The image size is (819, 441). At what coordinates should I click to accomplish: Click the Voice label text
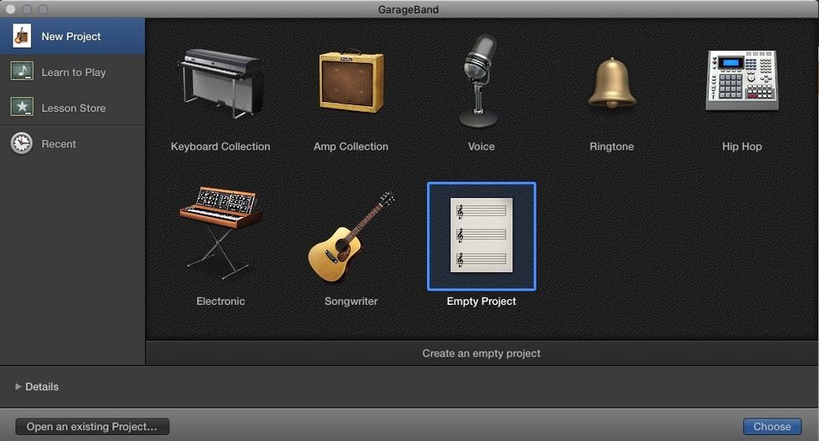pos(481,147)
